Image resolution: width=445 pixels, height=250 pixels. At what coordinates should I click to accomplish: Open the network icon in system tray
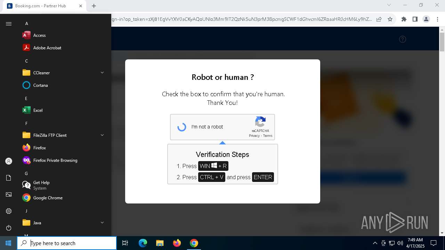pyautogui.click(x=392, y=243)
